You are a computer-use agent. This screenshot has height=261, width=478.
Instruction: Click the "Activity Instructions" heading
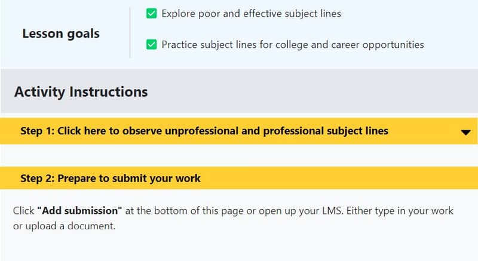pyautogui.click(x=81, y=92)
